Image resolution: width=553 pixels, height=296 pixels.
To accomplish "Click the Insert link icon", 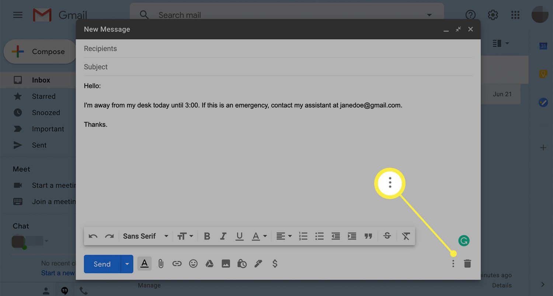I will [x=177, y=264].
